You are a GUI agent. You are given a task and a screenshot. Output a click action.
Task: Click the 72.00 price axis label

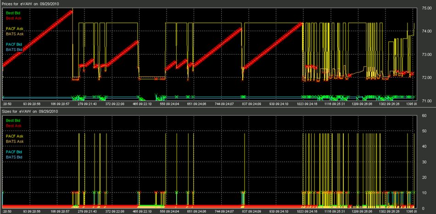click(426, 77)
